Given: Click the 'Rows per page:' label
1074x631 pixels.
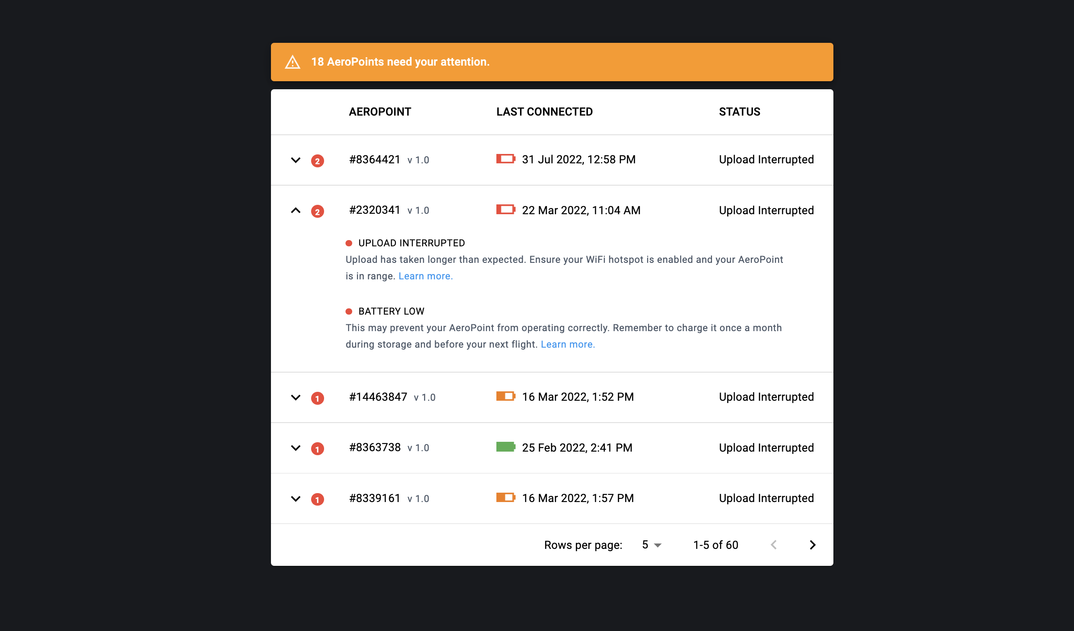Looking at the screenshot, I should (583, 545).
